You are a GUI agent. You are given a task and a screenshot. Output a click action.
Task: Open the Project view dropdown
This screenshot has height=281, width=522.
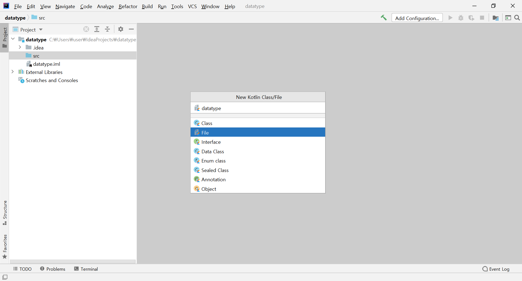(x=28, y=30)
